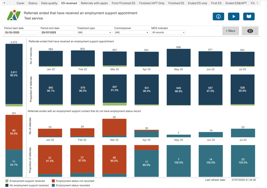Open the book guide icon
267x188 pixels.
[249, 16]
